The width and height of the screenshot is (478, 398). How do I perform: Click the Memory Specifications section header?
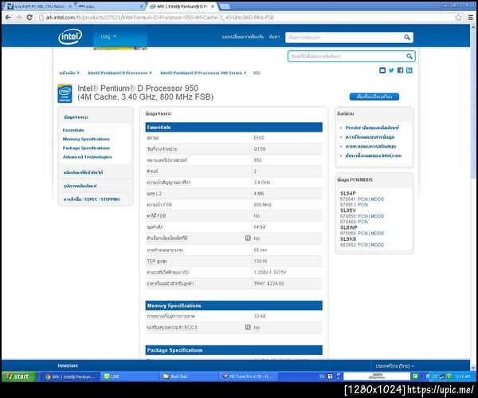tap(233, 305)
